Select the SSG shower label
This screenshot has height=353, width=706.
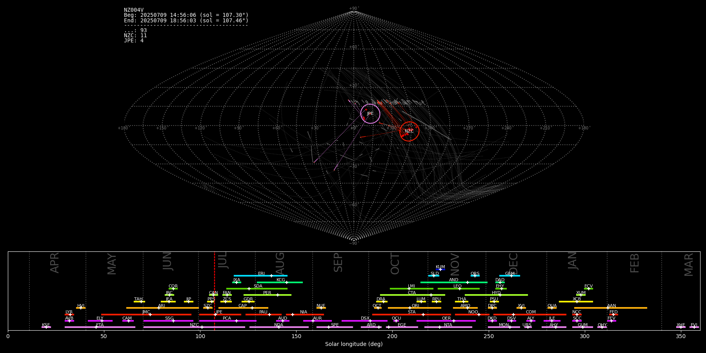click(x=169, y=318)
